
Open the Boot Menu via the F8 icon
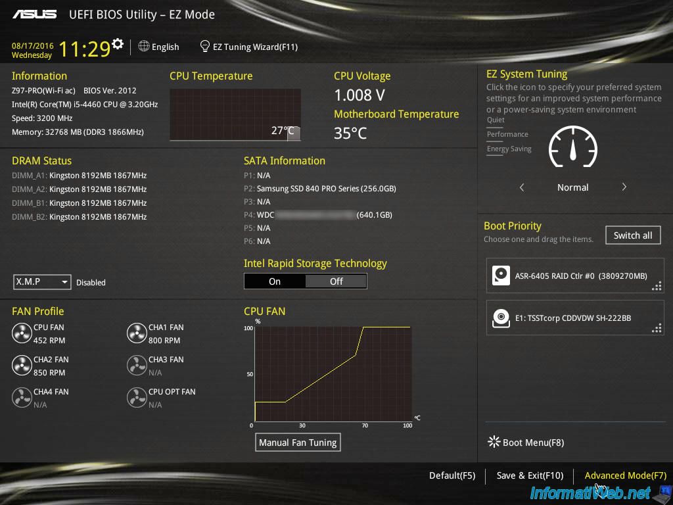(x=494, y=442)
